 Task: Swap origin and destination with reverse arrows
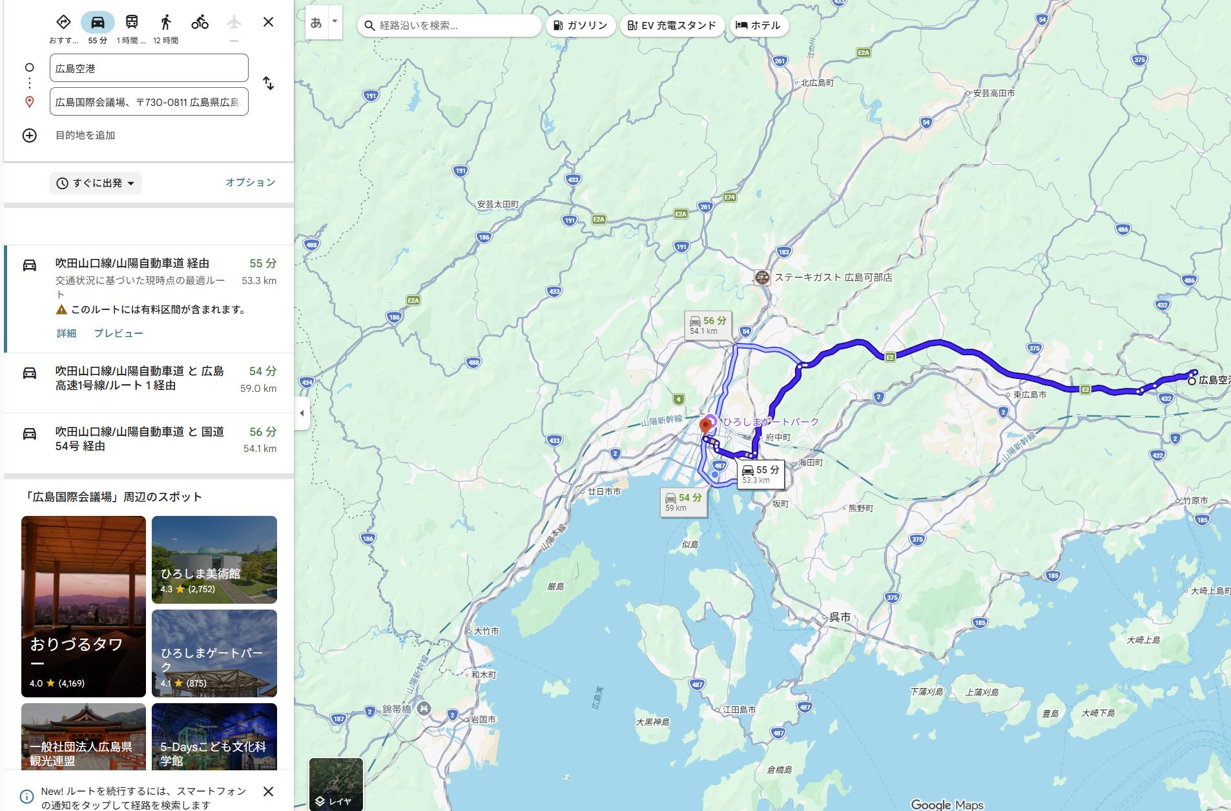(x=268, y=83)
